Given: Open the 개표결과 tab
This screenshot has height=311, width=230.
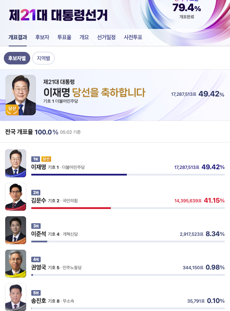Looking at the screenshot, I should [x=18, y=37].
